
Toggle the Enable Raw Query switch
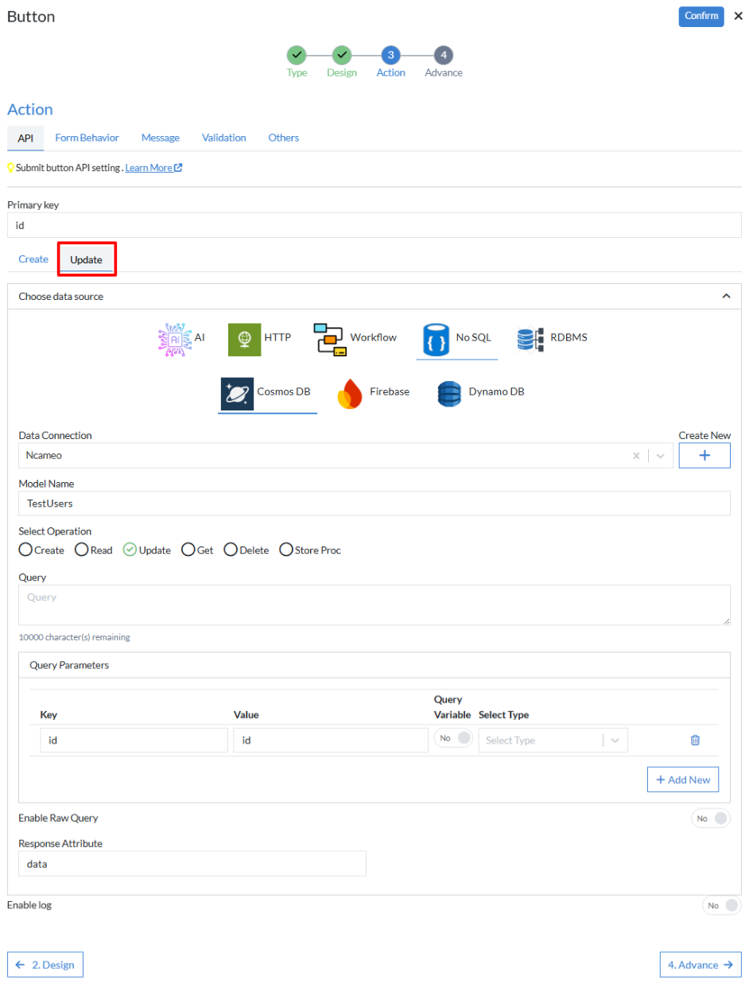click(711, 819)
